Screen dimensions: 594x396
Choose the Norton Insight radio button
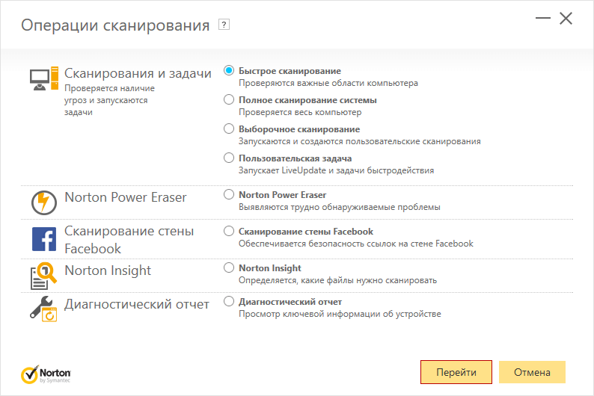(x=229, y=267)
